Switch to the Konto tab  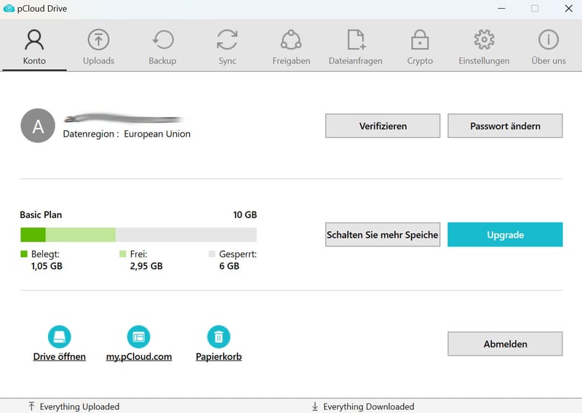(34, 47)
